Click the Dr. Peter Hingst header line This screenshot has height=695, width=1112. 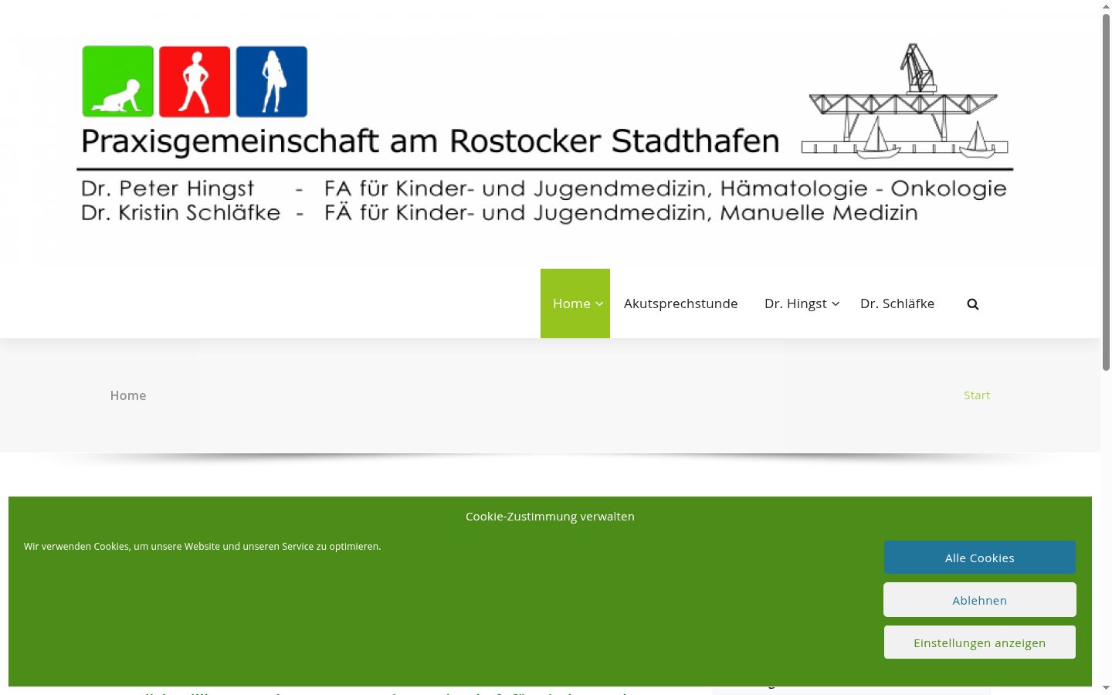coord(544,188)
